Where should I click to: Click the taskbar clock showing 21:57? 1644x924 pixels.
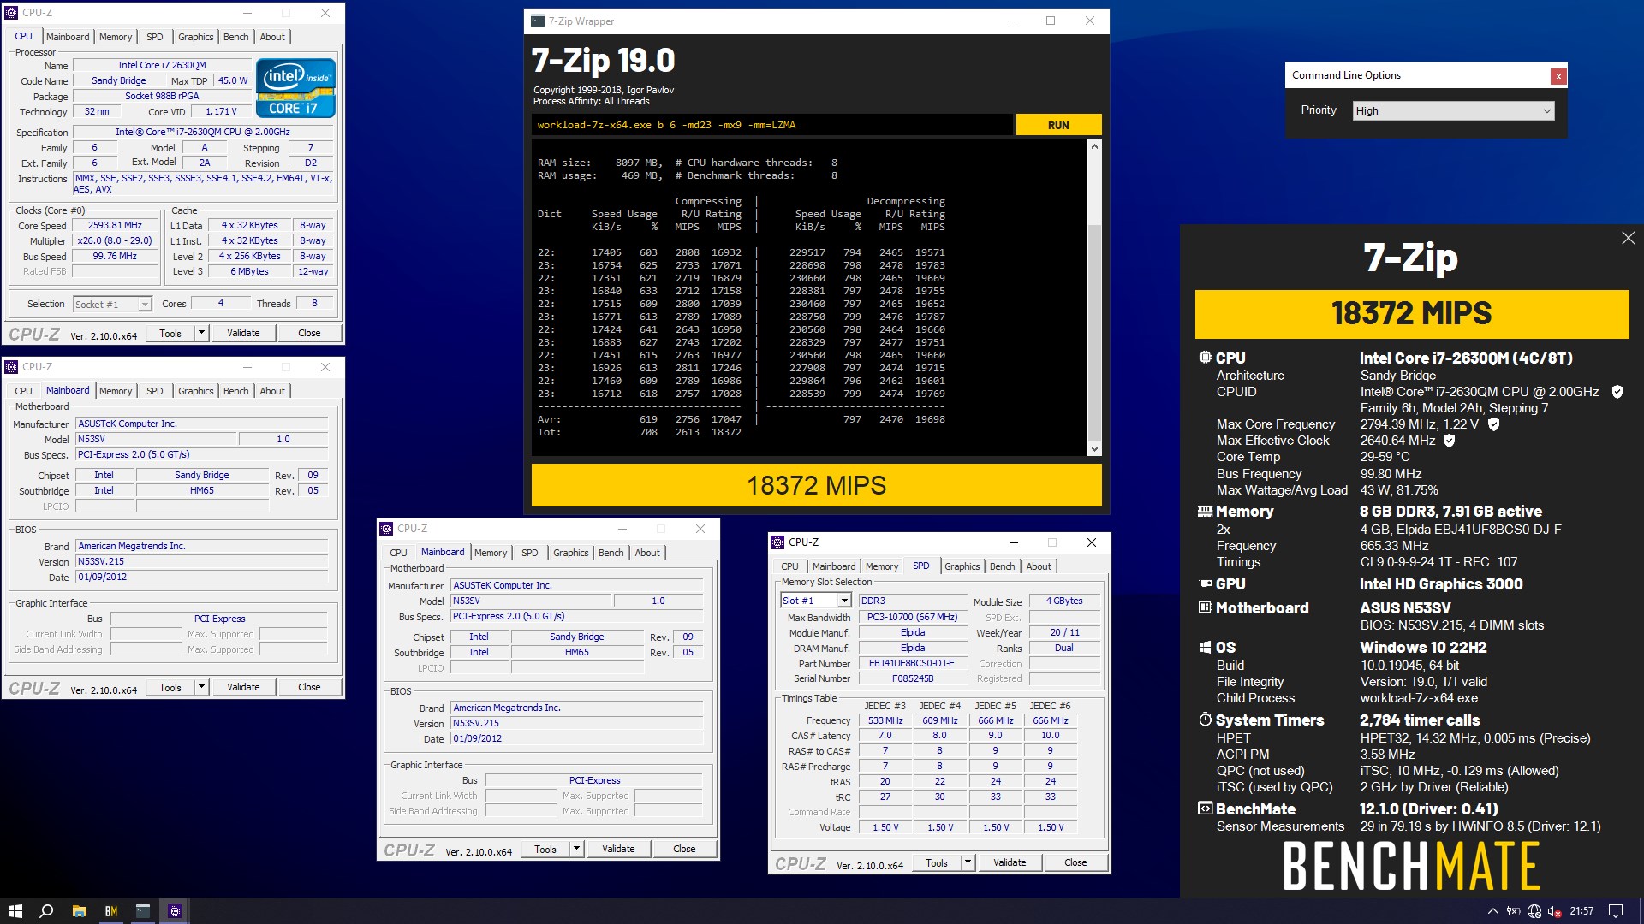click(1581, 911)
